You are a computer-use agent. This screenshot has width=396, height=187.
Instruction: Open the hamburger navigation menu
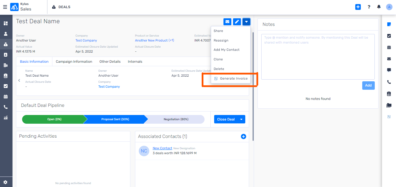5,7
